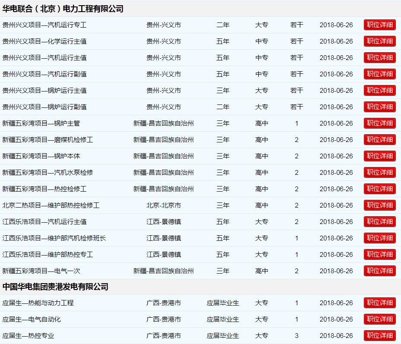Click the job title 新疆五彩湾项目—磨煤机检修工
401x344 pixels.
[x=48, y=140]
